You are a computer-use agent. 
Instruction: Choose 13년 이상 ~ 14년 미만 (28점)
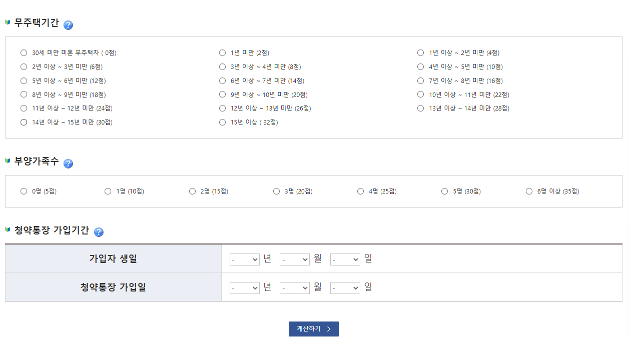tap(420, 108)
